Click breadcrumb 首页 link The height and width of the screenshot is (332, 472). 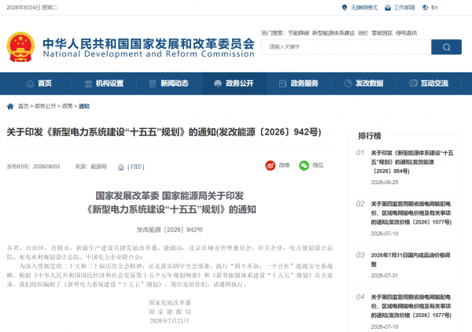(x=24, y=106)
